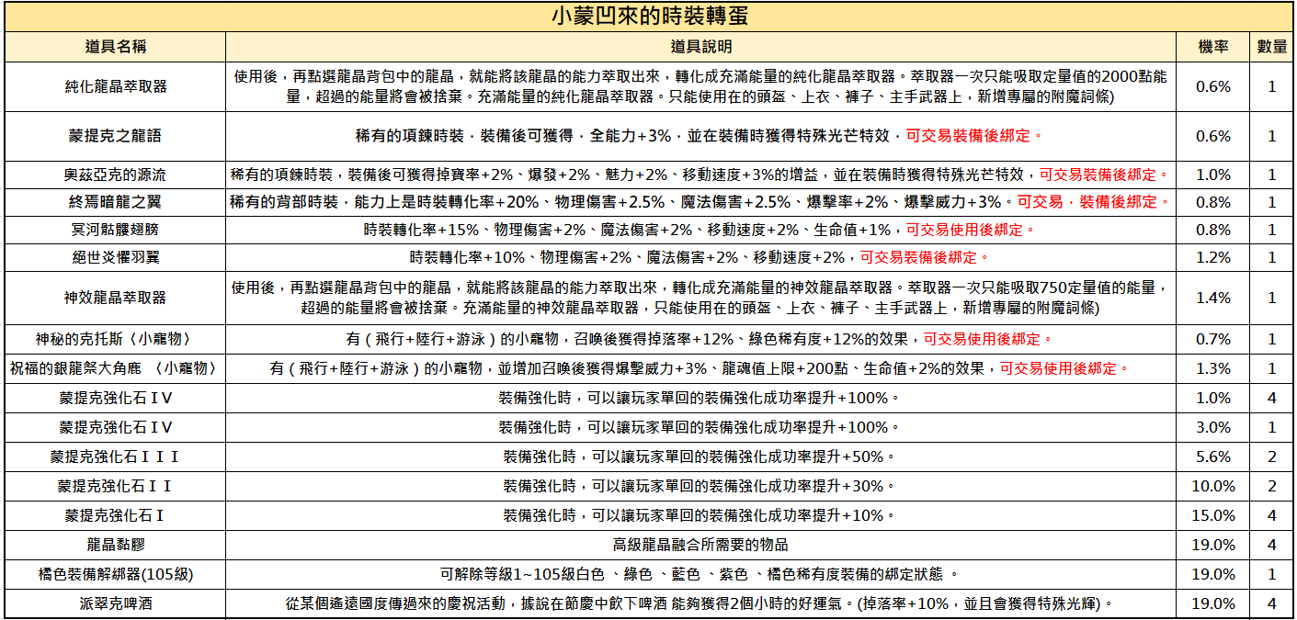
Task: Click the 純化龍晶萃取器 description text
Action: (700, 86)
